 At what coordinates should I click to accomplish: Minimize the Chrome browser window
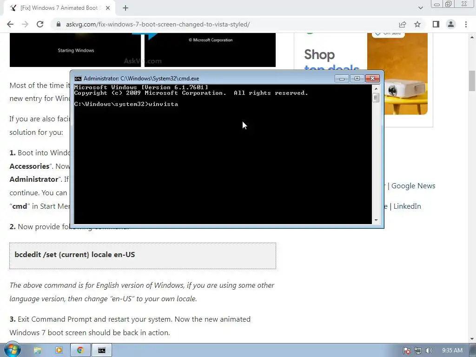437,4
